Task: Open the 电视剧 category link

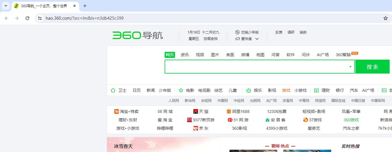Action: click(x=204, y=90)
